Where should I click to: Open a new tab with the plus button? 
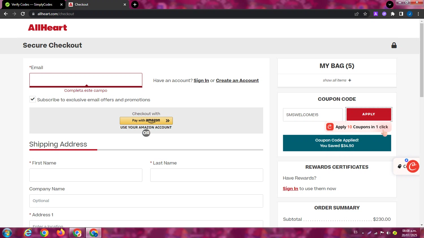click(135, 5)
